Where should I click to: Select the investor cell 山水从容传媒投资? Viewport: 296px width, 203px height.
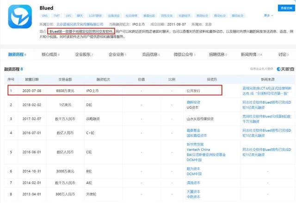tap(200, 119)
